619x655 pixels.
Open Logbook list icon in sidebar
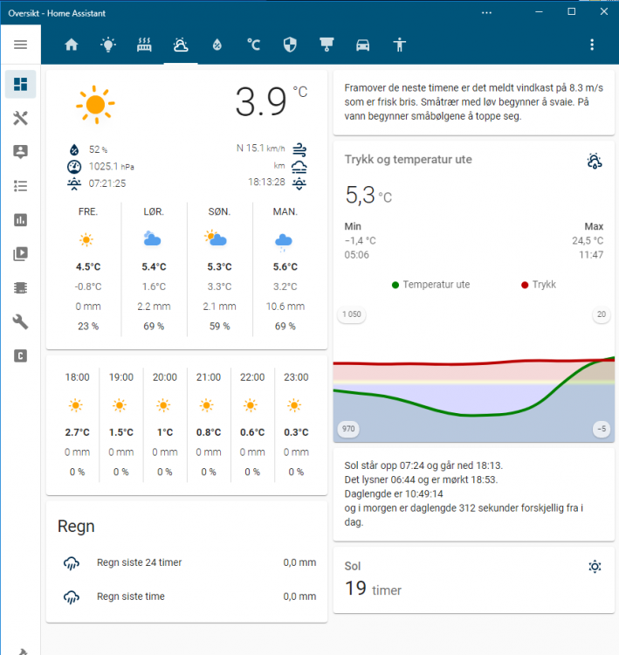point(20,186)
